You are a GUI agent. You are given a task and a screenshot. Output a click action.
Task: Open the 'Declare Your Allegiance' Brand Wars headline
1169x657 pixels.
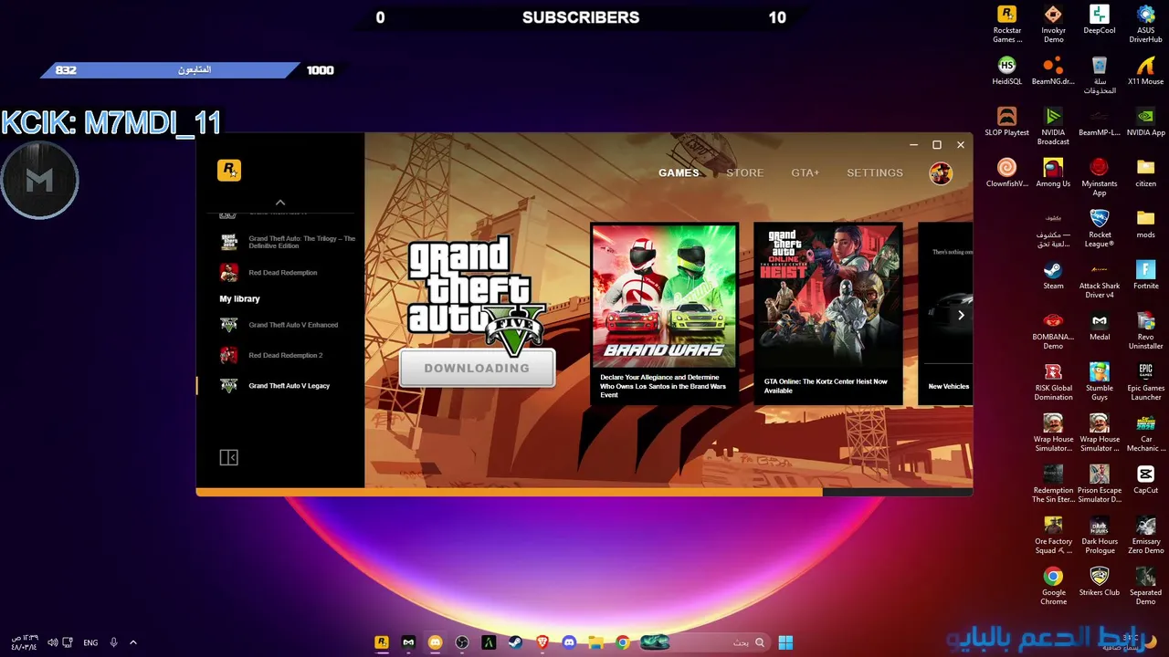(664, 386)
